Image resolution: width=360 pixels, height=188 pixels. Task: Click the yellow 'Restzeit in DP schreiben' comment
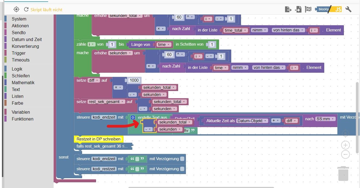(98, 139)
